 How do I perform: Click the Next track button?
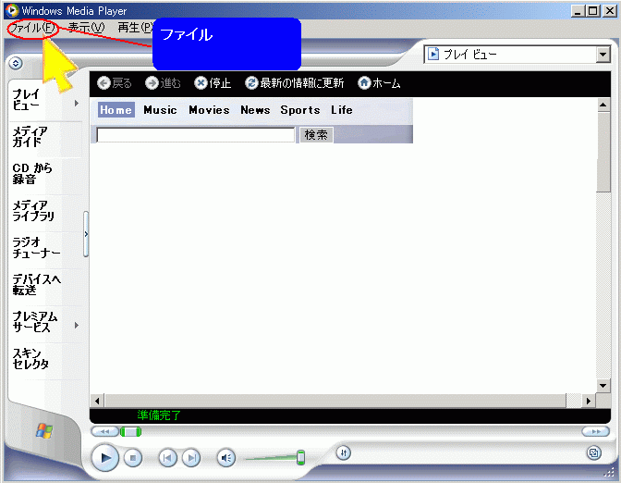191,458
